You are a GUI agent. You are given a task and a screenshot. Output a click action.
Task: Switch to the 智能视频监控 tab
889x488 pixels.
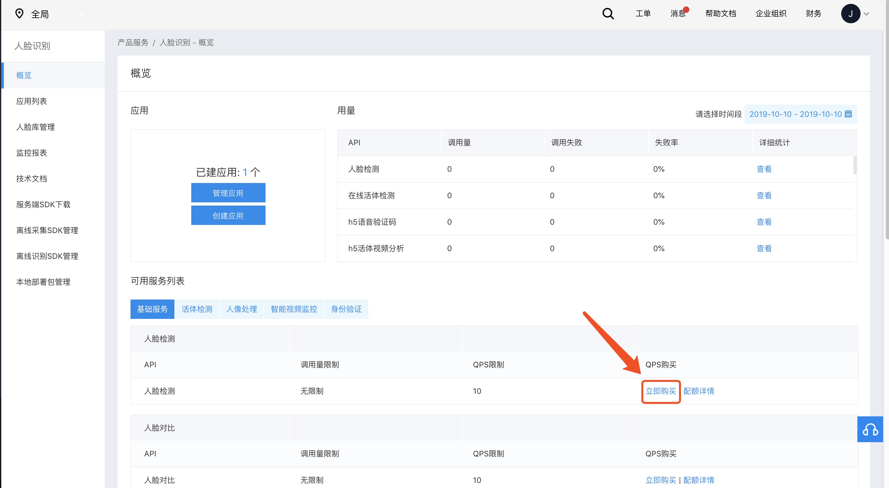pyautogui.click(x=294, y=309)
